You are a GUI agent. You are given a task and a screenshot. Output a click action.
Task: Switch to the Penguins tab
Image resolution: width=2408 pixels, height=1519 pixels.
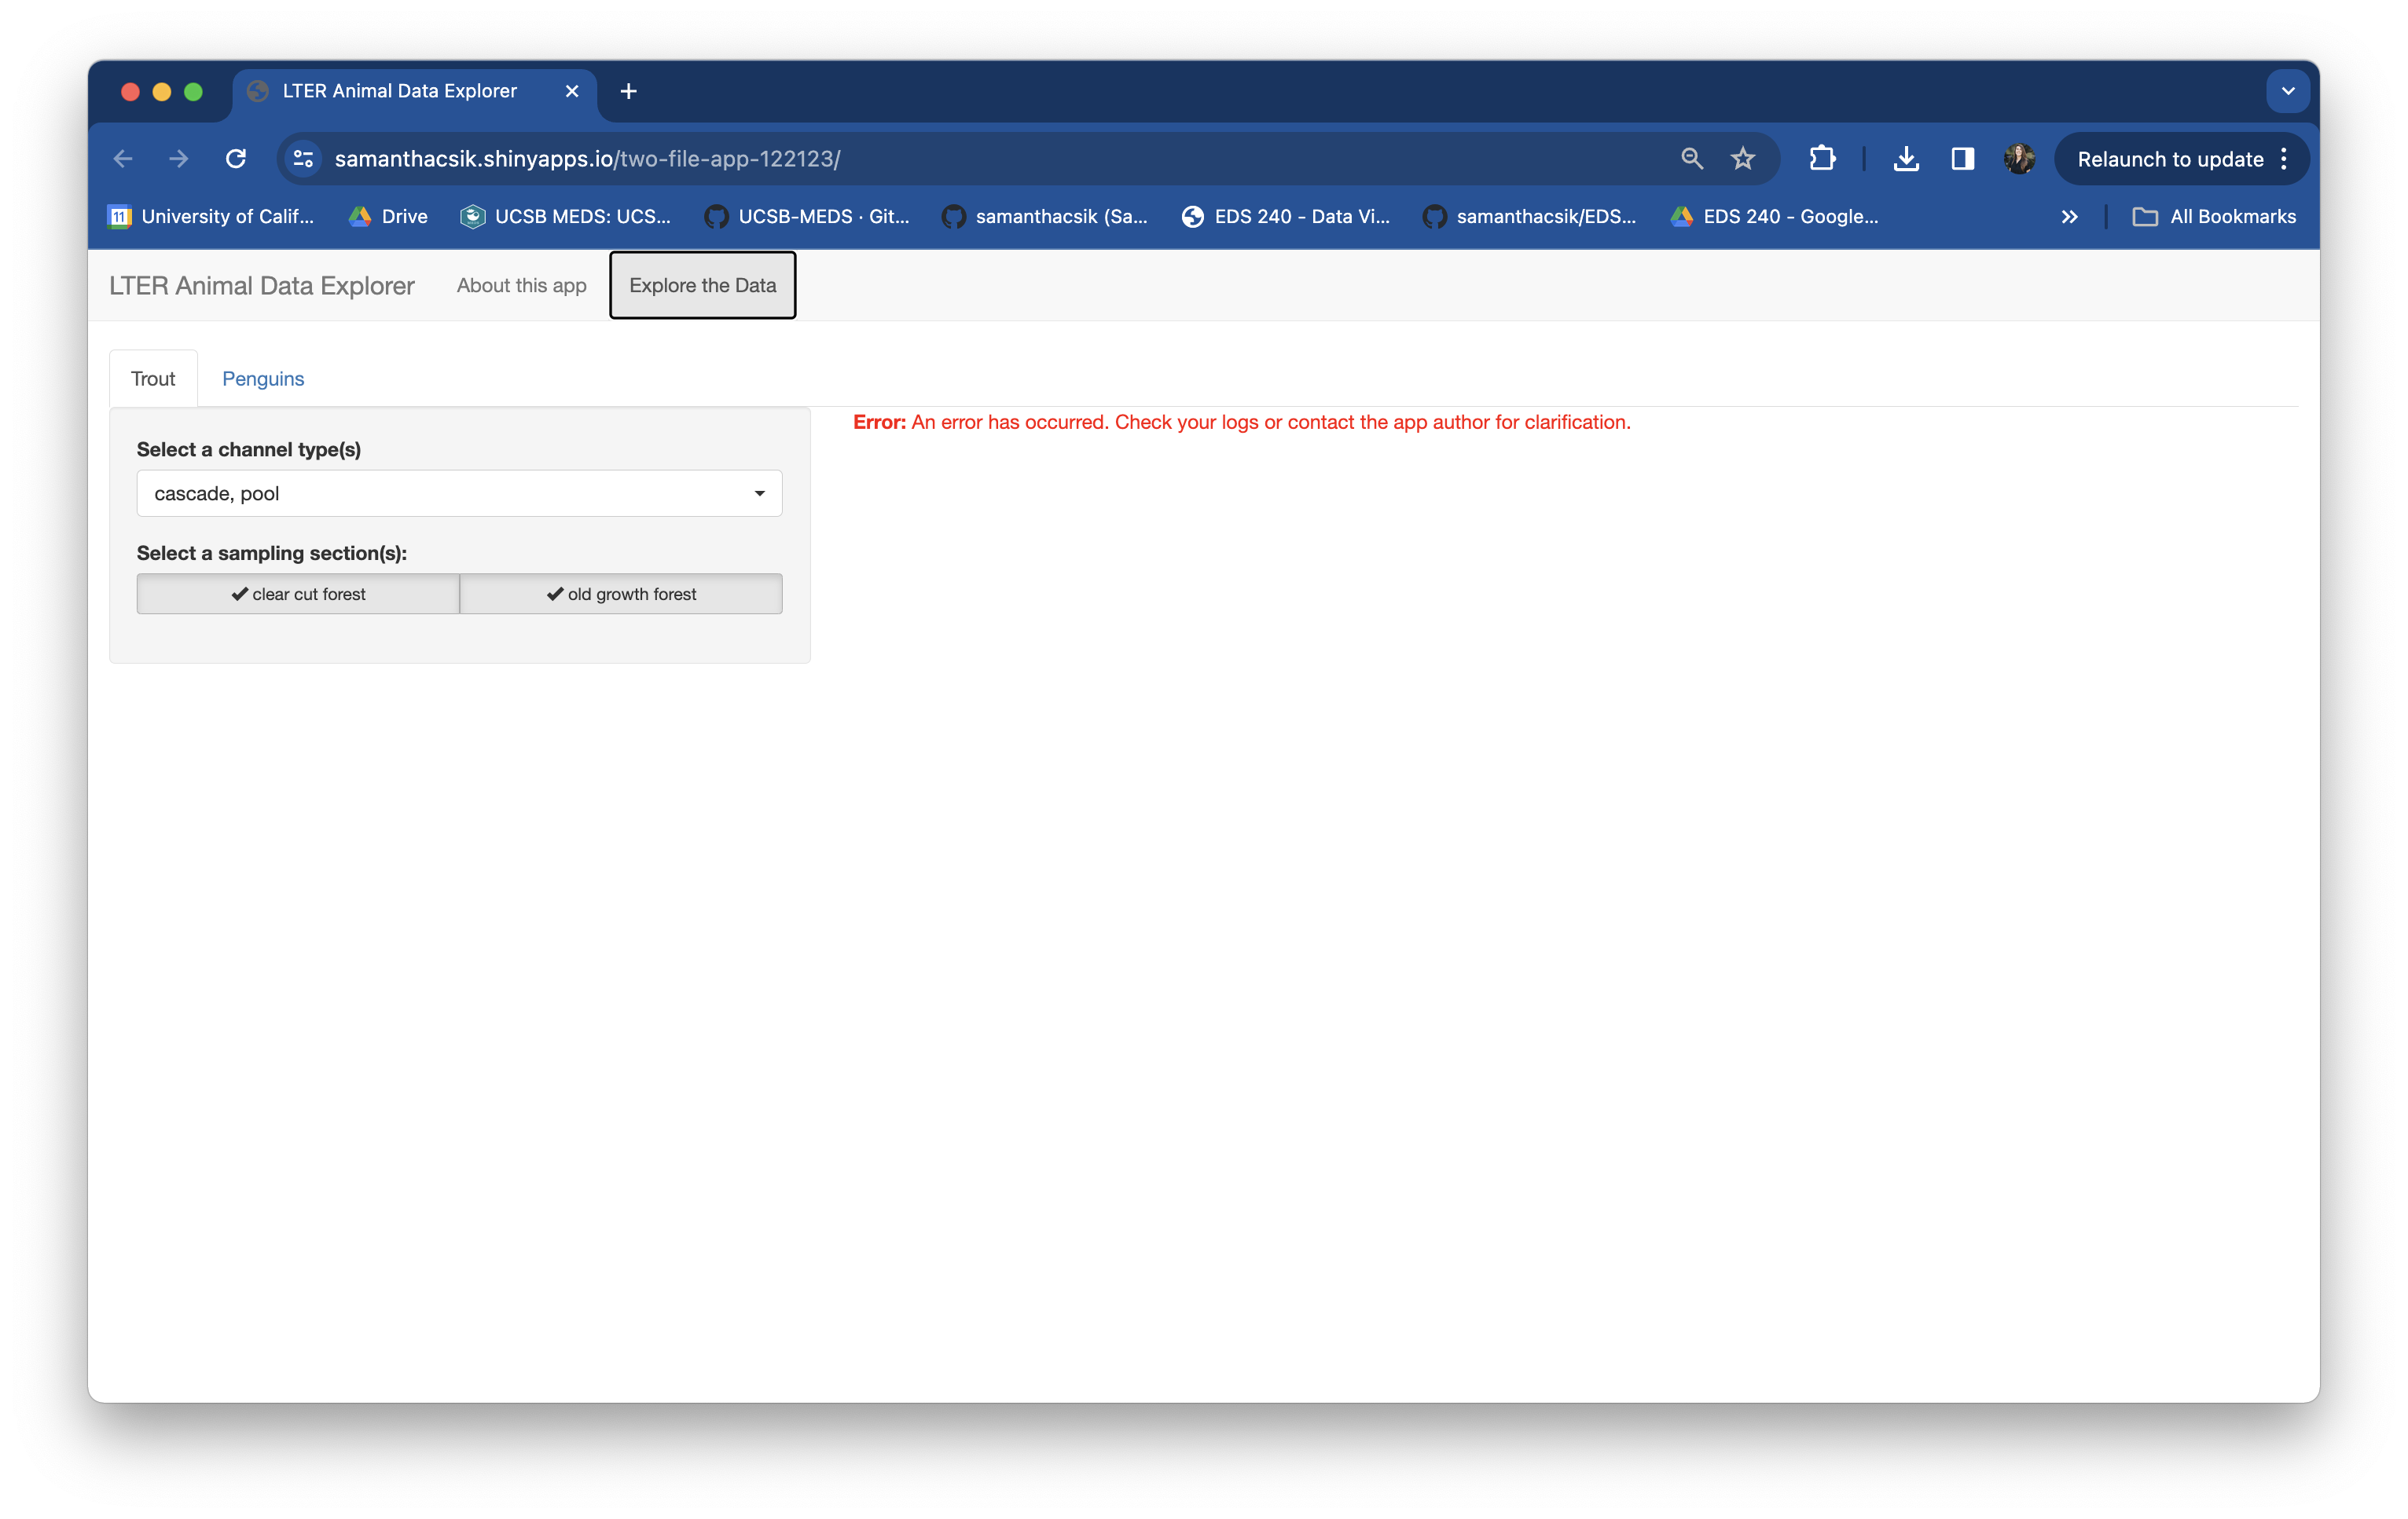click(263, 379)
